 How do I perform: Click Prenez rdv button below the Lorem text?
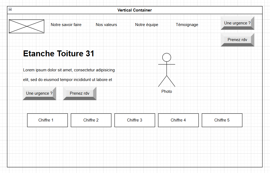point(80,93)
